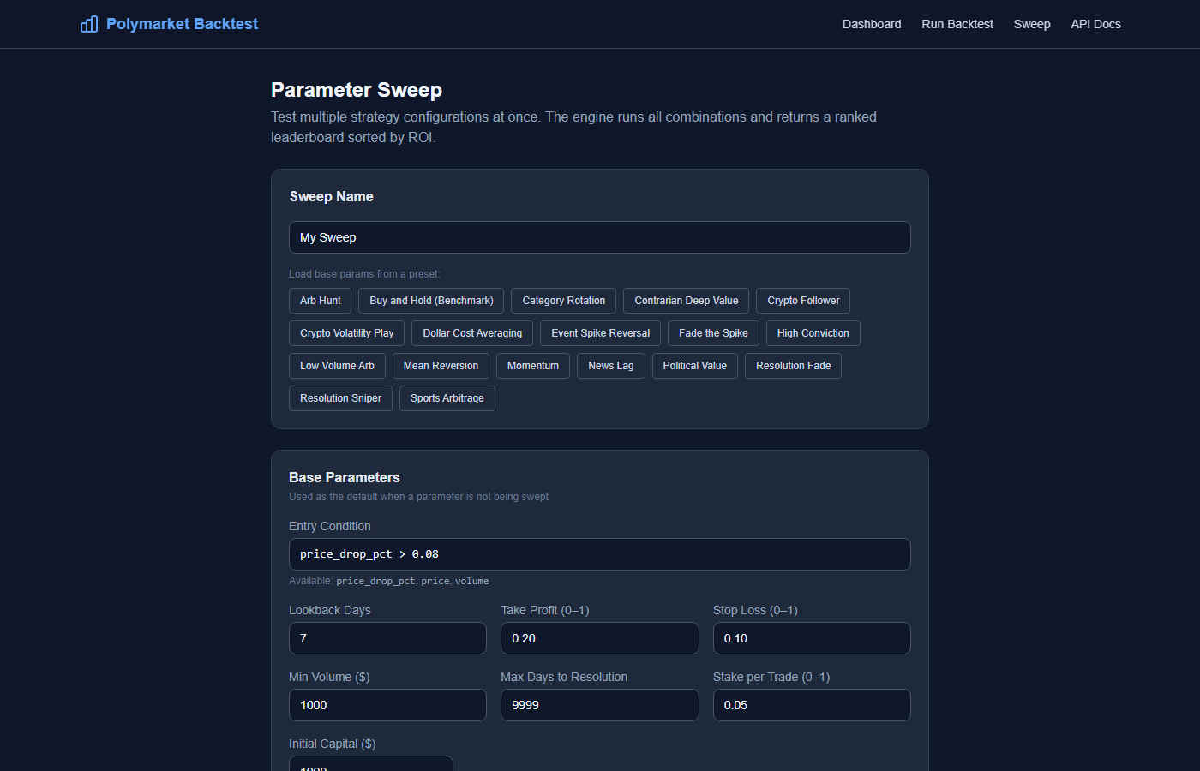Open the Dashboard nav link

(872, 24)
